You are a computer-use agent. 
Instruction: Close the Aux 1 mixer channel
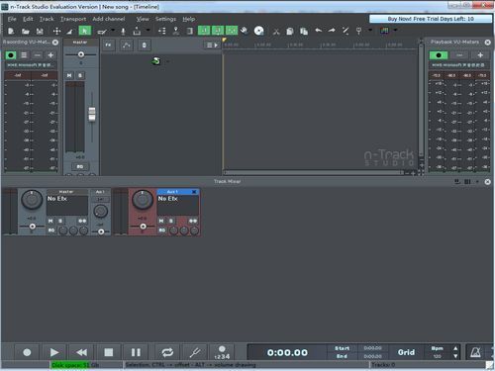click(x=194, y=192)
